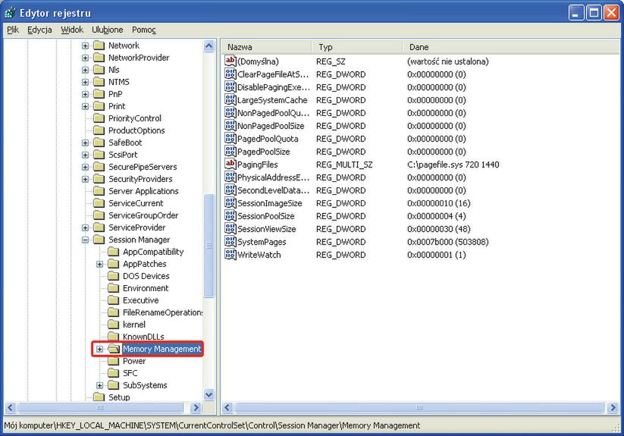This screenshot has width=624, height=436.
Task: Expand the ServiceProvider key
Action: (x=85, y=227)
